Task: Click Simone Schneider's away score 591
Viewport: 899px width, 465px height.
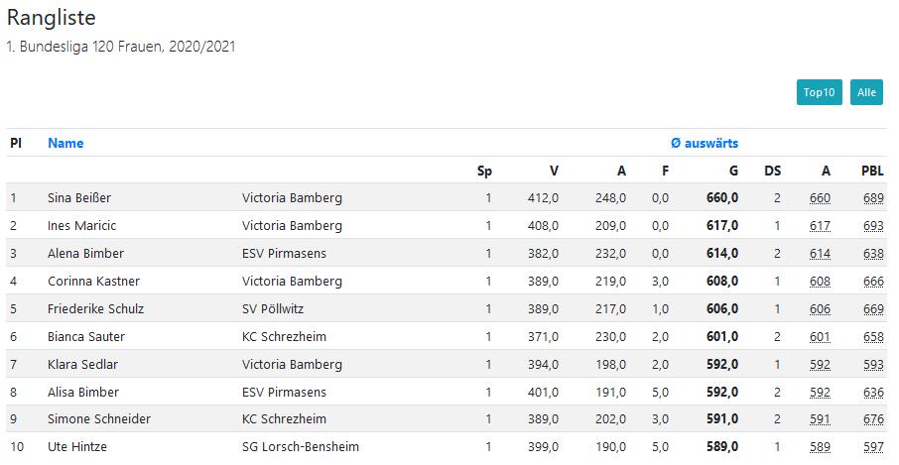Action: (820, 419)
